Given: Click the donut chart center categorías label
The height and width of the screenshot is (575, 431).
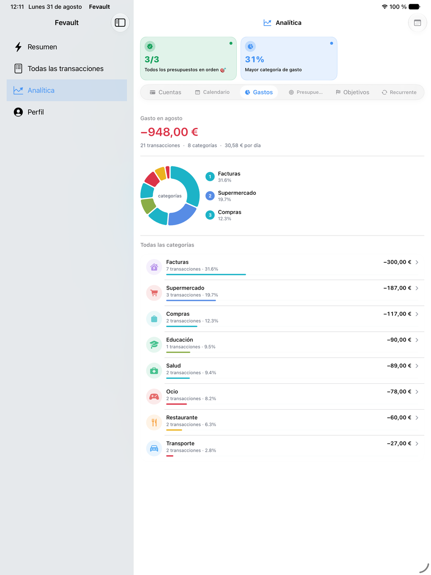Looking at the screenshot, I should click(170, 196).
